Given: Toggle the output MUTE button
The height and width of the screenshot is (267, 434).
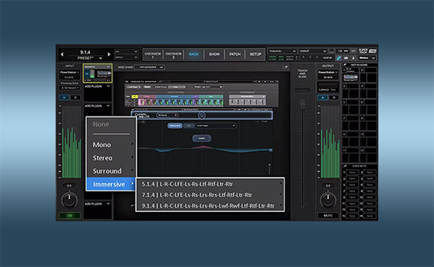Looking at the screenshot, I should click(x=328, y=215).
